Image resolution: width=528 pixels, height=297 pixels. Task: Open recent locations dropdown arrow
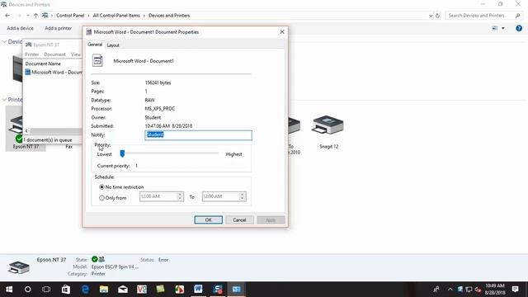tap(27, 16)
